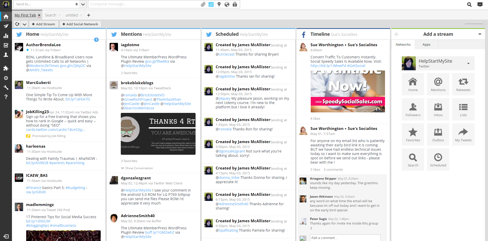Image resolution: width=488 pixels, height=241 pixels.
Task: Click the refresh streams icon
Action: (x=17, y=24)
